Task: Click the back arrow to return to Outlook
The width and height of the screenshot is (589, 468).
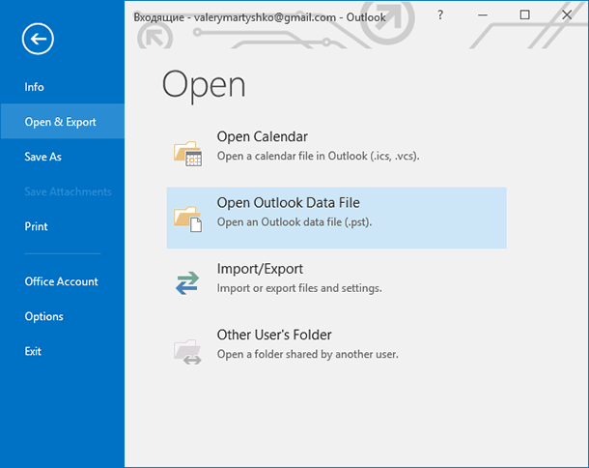Action: pyautogui.click(x=38, y=39)
